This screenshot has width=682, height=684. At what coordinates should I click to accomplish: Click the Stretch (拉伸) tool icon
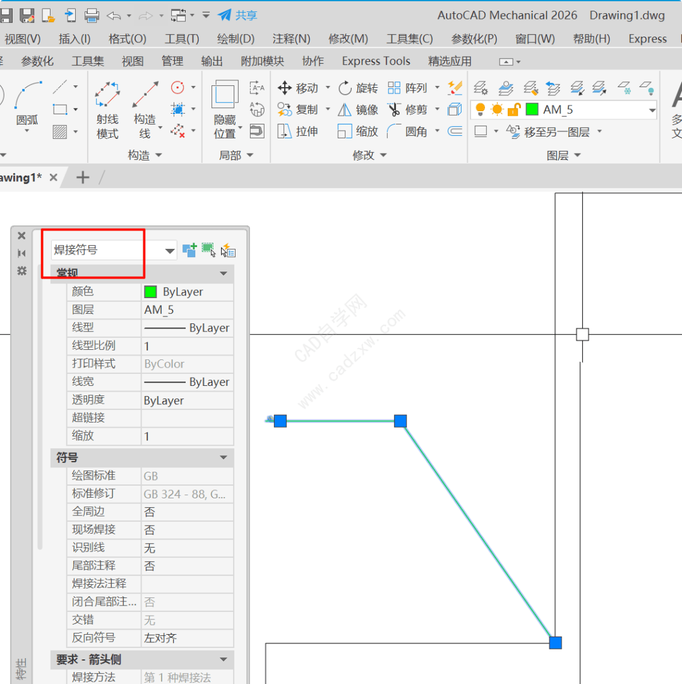285,131
